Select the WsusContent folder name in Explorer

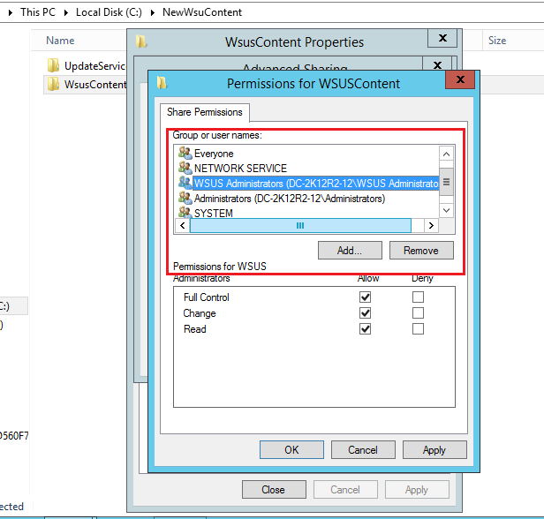95,84
